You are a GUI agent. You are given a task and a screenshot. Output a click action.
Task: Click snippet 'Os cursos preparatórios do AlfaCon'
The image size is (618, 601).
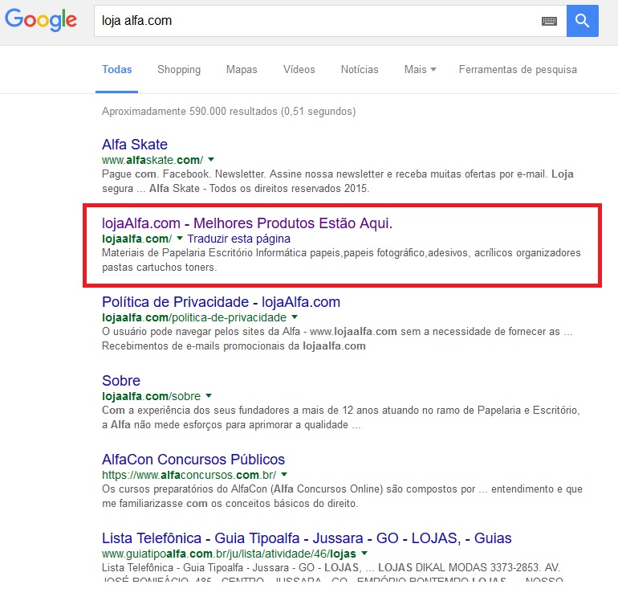342,496
